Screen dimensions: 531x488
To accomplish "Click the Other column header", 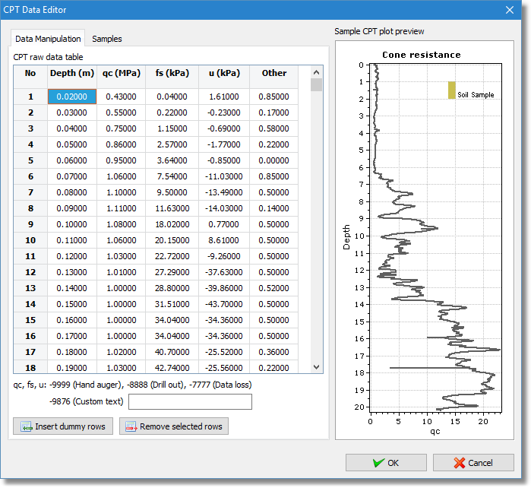I will (274, 74).
